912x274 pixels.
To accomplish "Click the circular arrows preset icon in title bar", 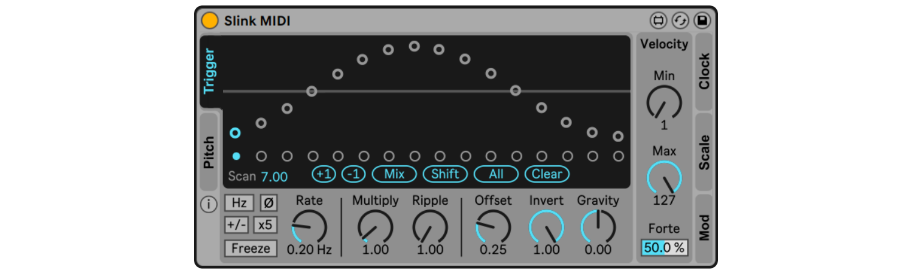I will click(680, 21).
